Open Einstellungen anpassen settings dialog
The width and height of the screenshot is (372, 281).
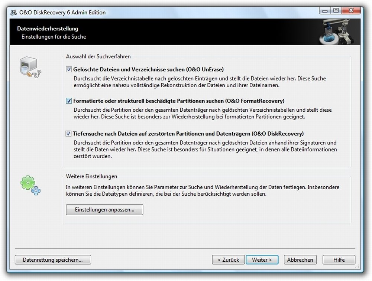pyautogui.click(x=105, y=210)
